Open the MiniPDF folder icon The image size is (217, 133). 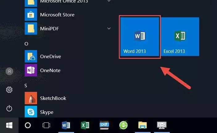pyautogui.click(x=31, y=28)
